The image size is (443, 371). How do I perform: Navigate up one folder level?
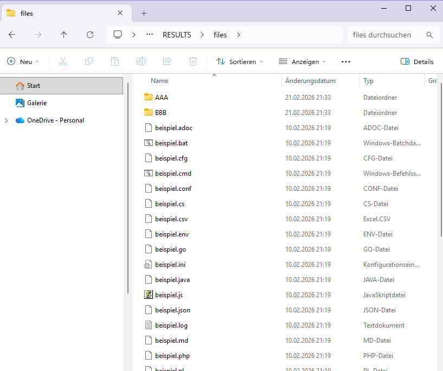coord(64,35)
